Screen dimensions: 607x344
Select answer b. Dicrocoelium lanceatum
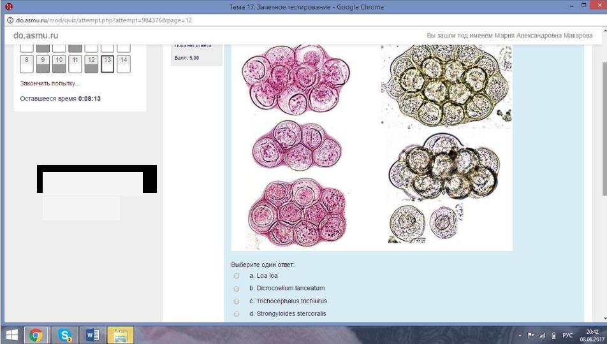[237, 289]
